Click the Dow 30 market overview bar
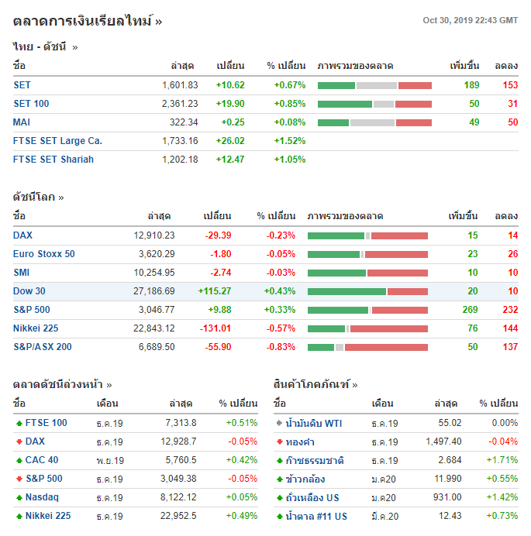Image resolution: width=531 pixels, height=536 pixels. pyautogui.click(x=367, y=291)
